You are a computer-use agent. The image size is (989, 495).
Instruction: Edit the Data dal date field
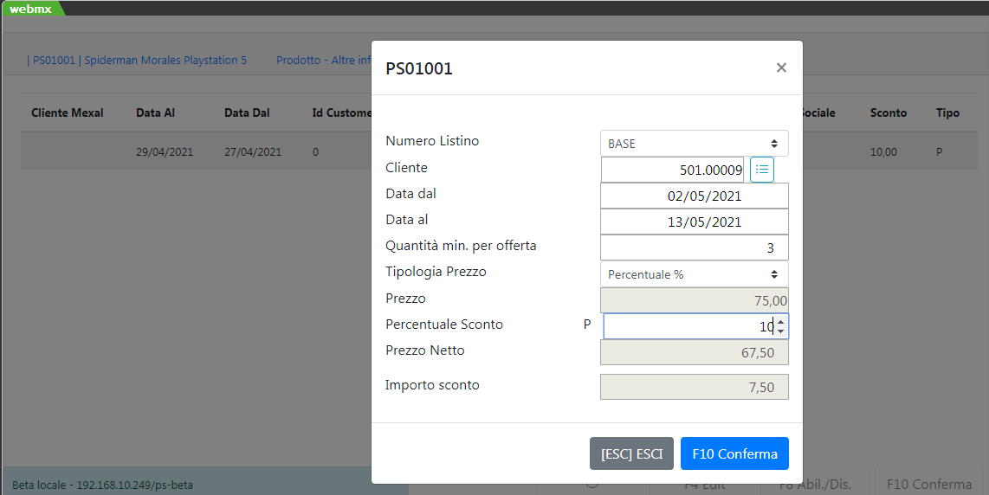694,196
